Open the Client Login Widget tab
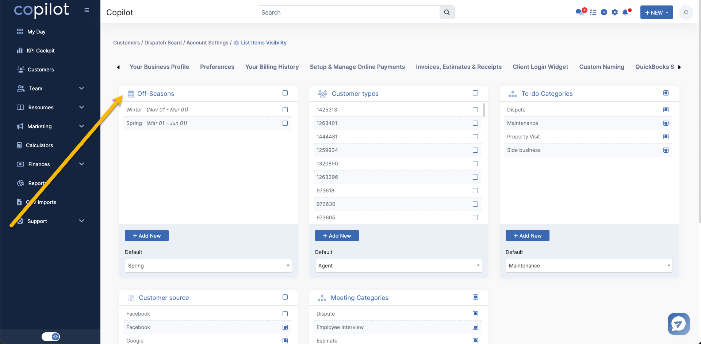 point(540,67)
